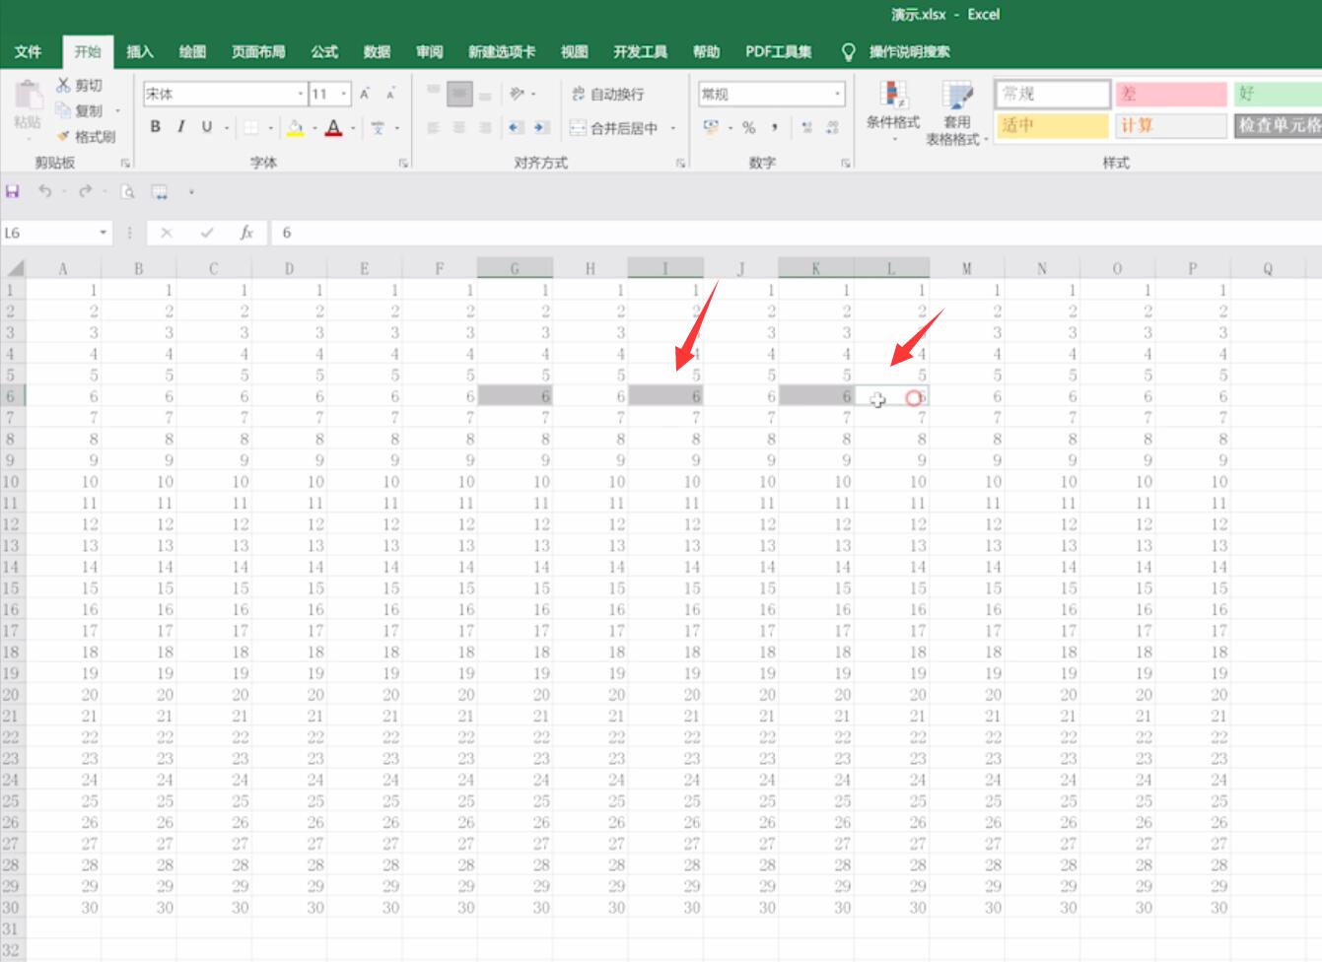Open print preview from quick access toolbar

pyautogui.click(x=127, y=191)
